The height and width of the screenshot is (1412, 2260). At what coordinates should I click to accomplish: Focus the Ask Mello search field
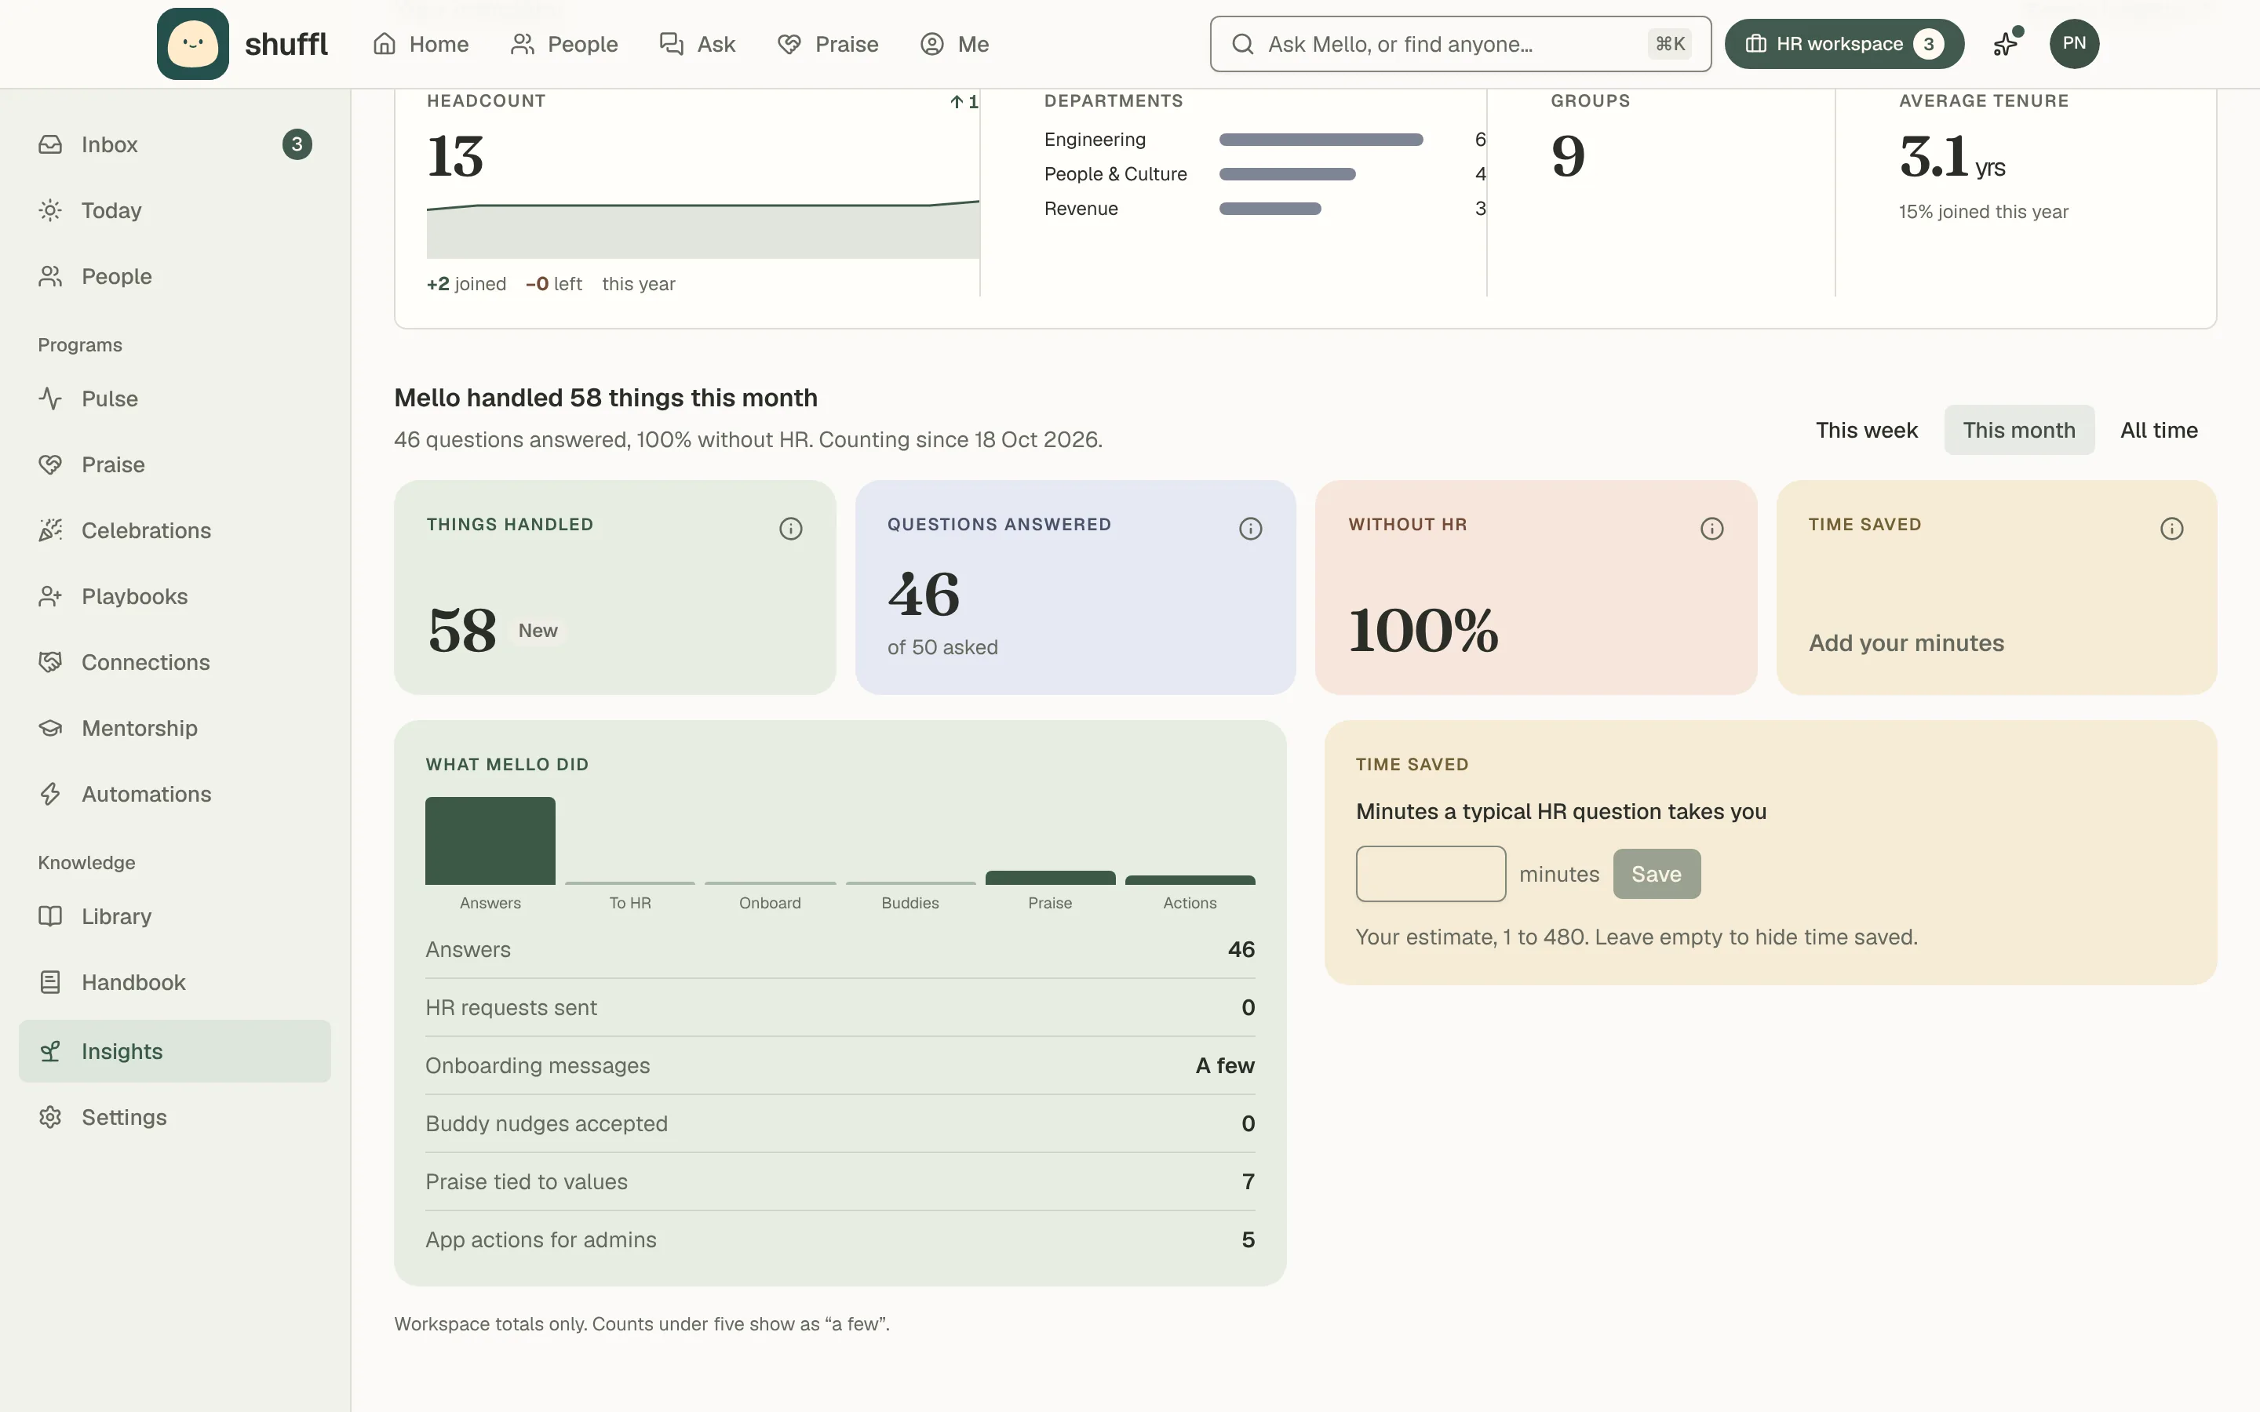click(x=1460, y=44)
